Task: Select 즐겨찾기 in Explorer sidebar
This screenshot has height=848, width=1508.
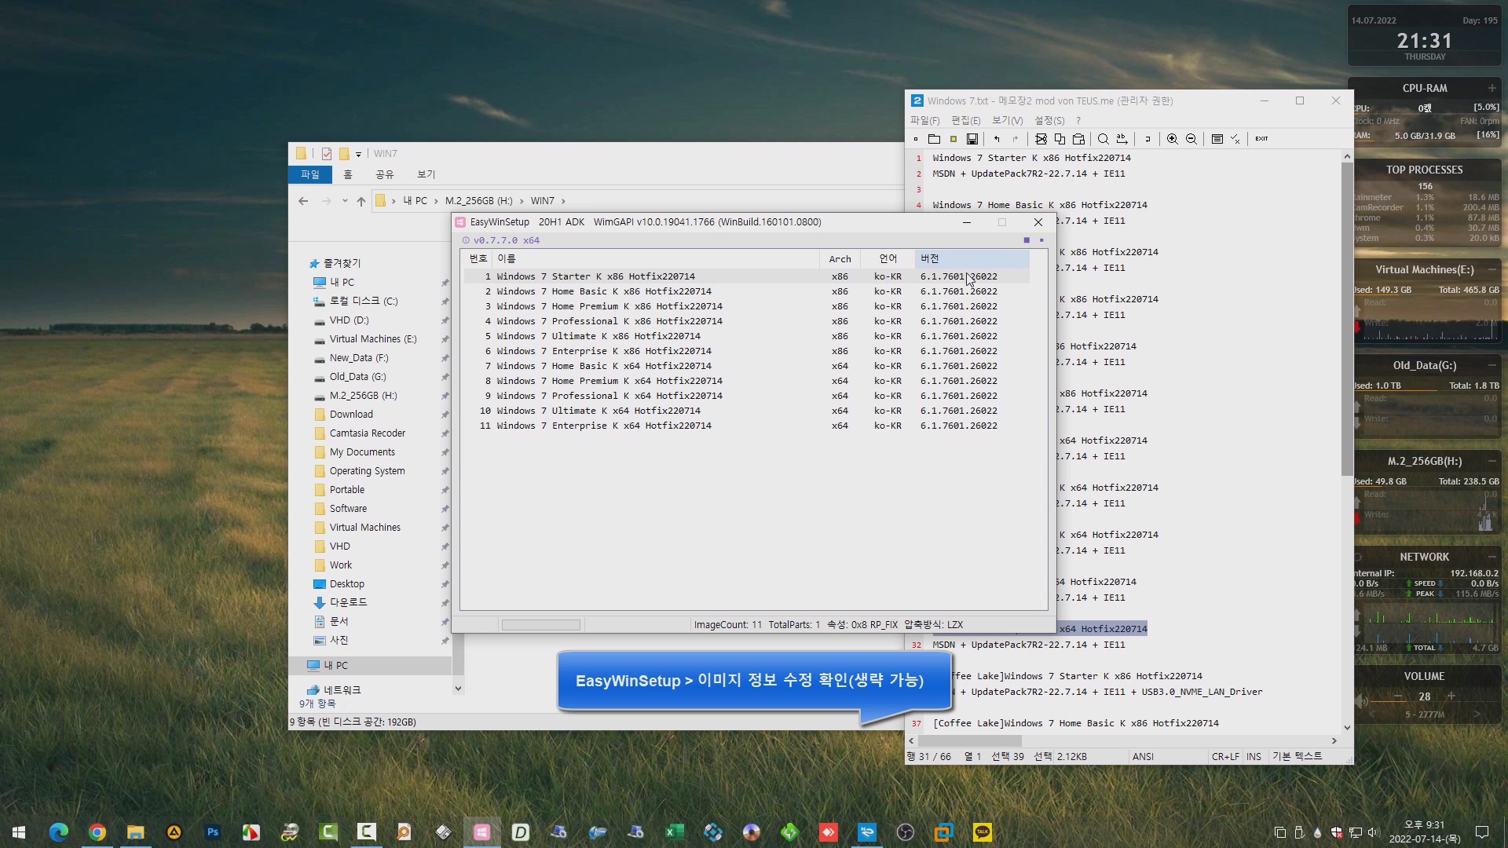Action: pos(342,263)
